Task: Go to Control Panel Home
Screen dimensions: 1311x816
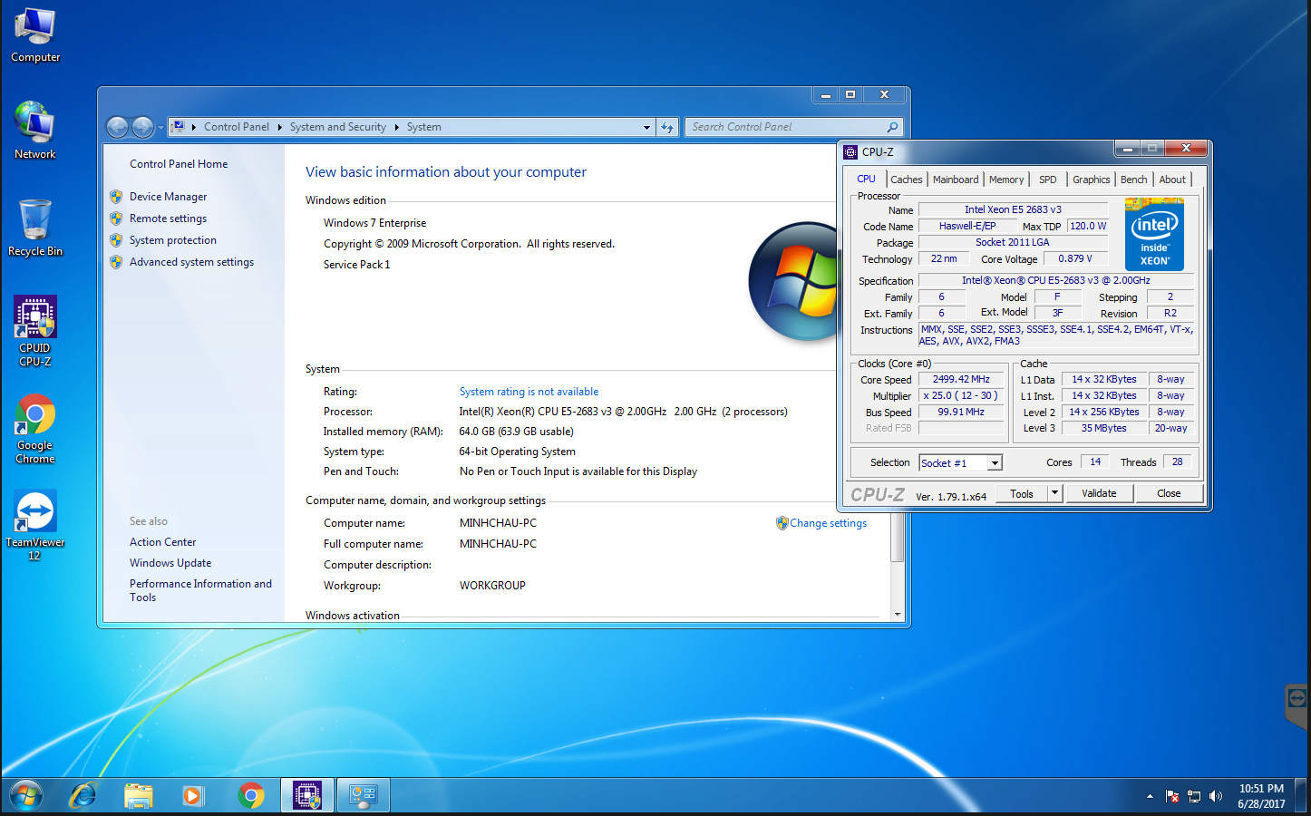Action: pyautogui.click(x=179, y=164)
